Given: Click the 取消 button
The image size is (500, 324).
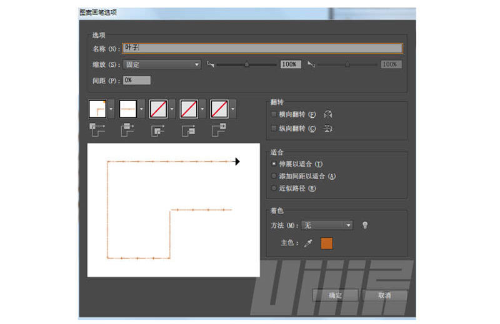Looking at the screenshot, I should click(384, 295).
